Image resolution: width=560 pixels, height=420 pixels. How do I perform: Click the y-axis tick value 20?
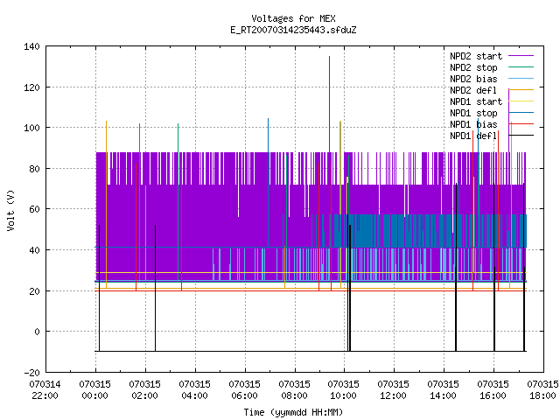tap(34, 291)
